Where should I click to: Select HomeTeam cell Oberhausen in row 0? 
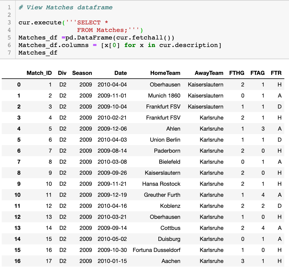[x=165, y=85]
